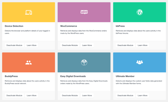Click the Easy Digital Downloads title text

coord(73,76)
